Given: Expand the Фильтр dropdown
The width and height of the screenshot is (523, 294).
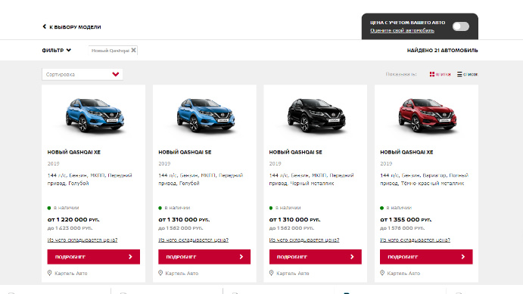Looking at the screenshot, I should click(x=56, y=51).
